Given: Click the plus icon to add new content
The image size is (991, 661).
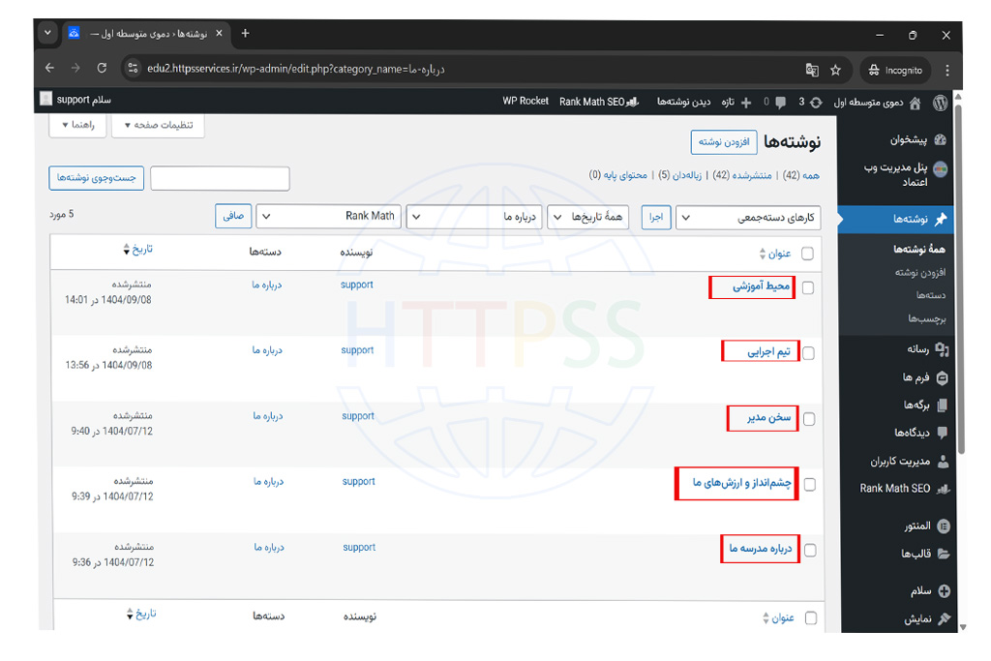Looking at the screenshot, I should [745, 102].
